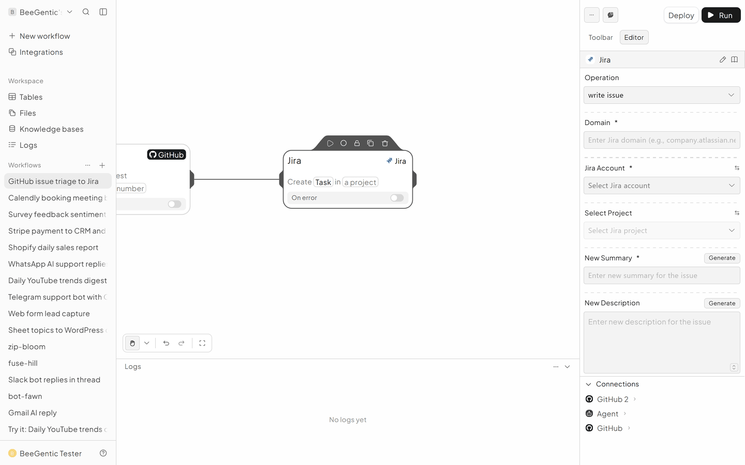Click the Jira domain input field
The image size is (745, 465).
(x=662, y=140)
